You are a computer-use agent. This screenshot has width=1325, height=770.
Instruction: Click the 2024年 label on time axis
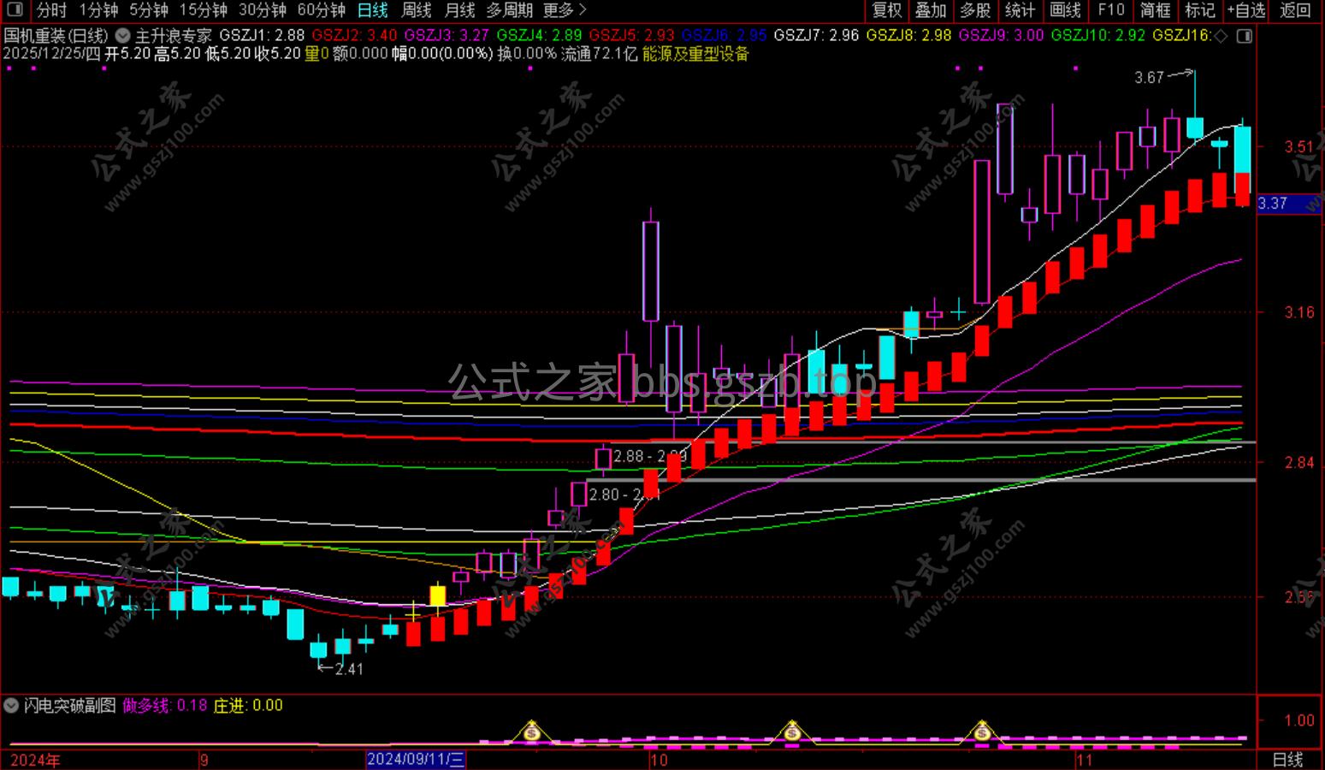tap(35, 760)
